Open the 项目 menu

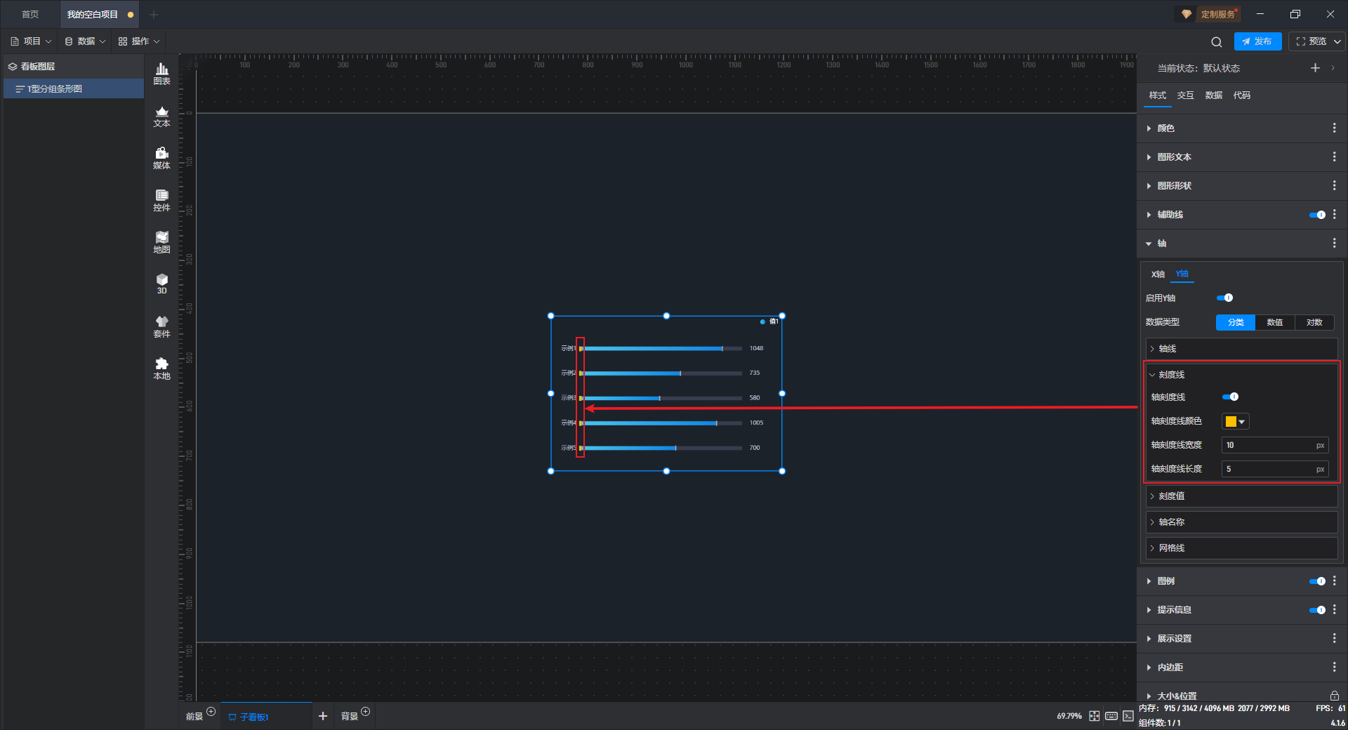tap(31, 41)
